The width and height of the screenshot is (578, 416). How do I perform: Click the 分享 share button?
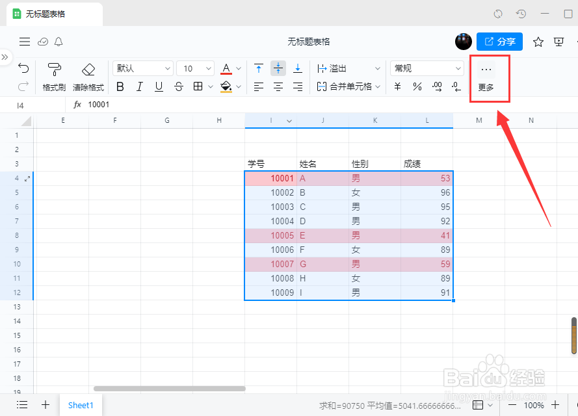click(x=499, y=41)
